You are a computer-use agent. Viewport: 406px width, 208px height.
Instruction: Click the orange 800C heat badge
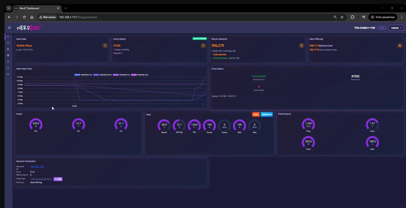(256, 115)
